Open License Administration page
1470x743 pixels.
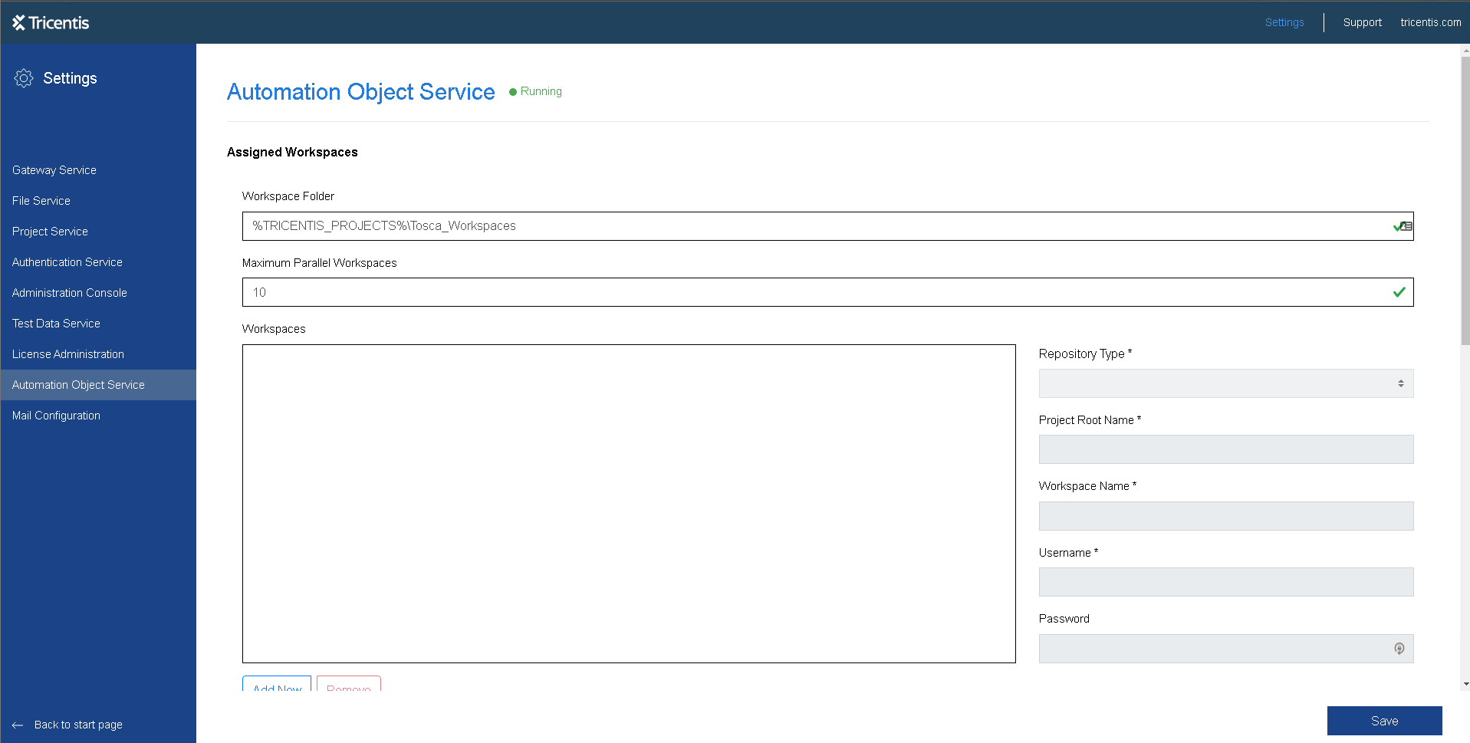68,354
